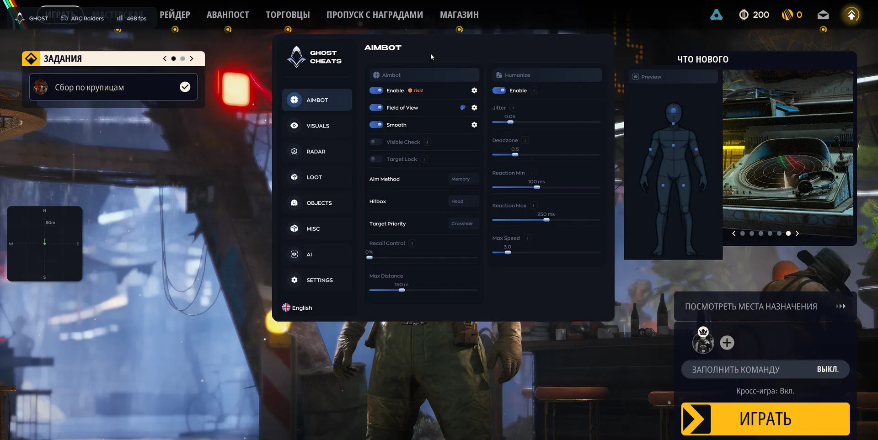Click ПОСМОТРЕТЬ МЕСТА НАЗНАЧЕНИЯ button

tap(766, 307)
